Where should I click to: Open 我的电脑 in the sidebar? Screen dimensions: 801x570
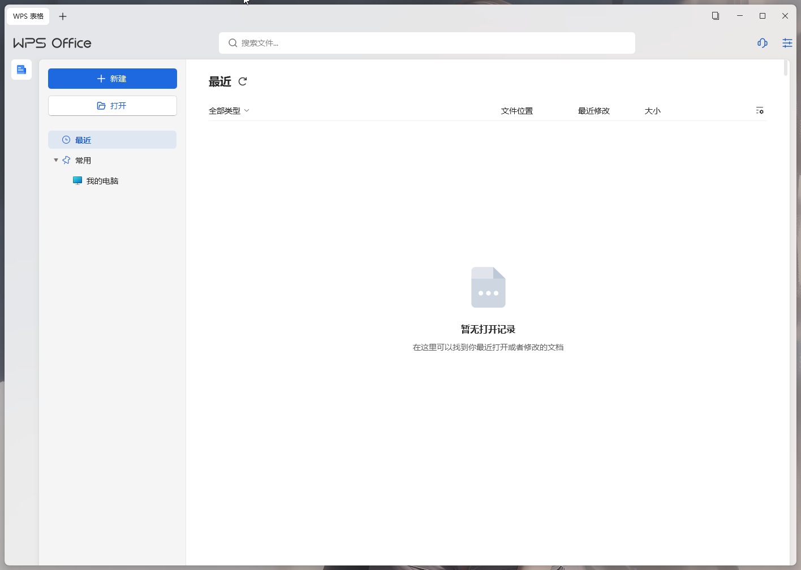102,181
